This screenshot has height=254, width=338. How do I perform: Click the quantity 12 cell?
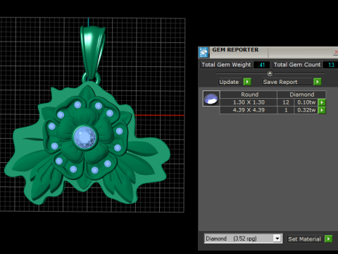pos(286,102)
